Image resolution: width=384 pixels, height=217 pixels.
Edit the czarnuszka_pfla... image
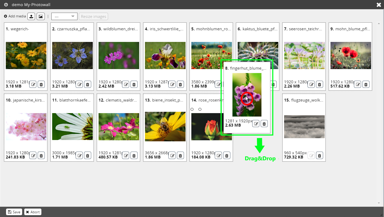(x=79, y=84)
